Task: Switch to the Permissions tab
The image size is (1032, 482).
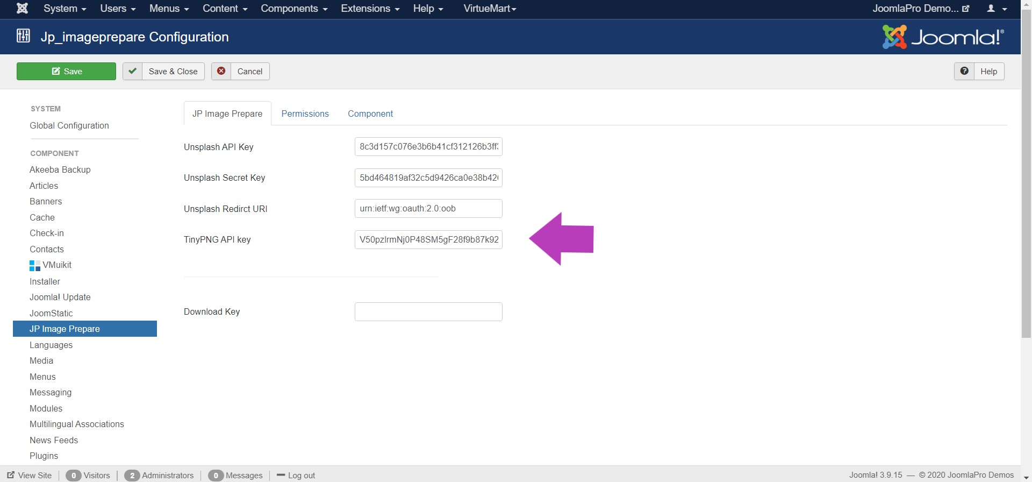Action: point(305,114)
